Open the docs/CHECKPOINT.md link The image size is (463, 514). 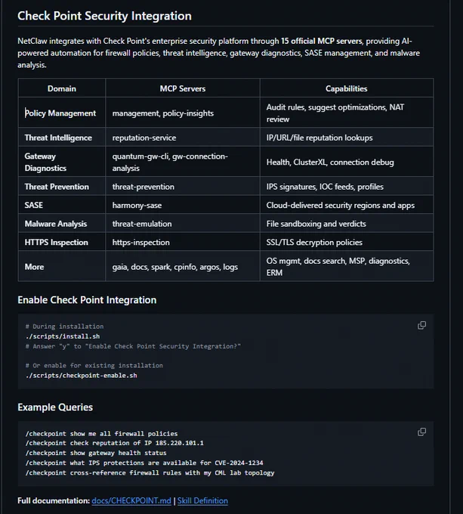pyautogui.click(x=131, y=500)
